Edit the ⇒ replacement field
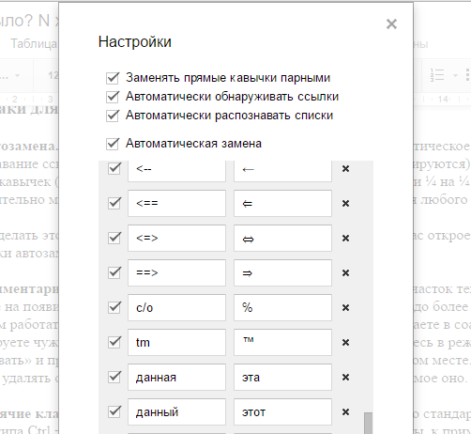471x434 pixels. 282,272
